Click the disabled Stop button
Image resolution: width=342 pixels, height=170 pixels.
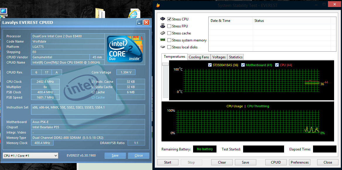coord(191,162)
